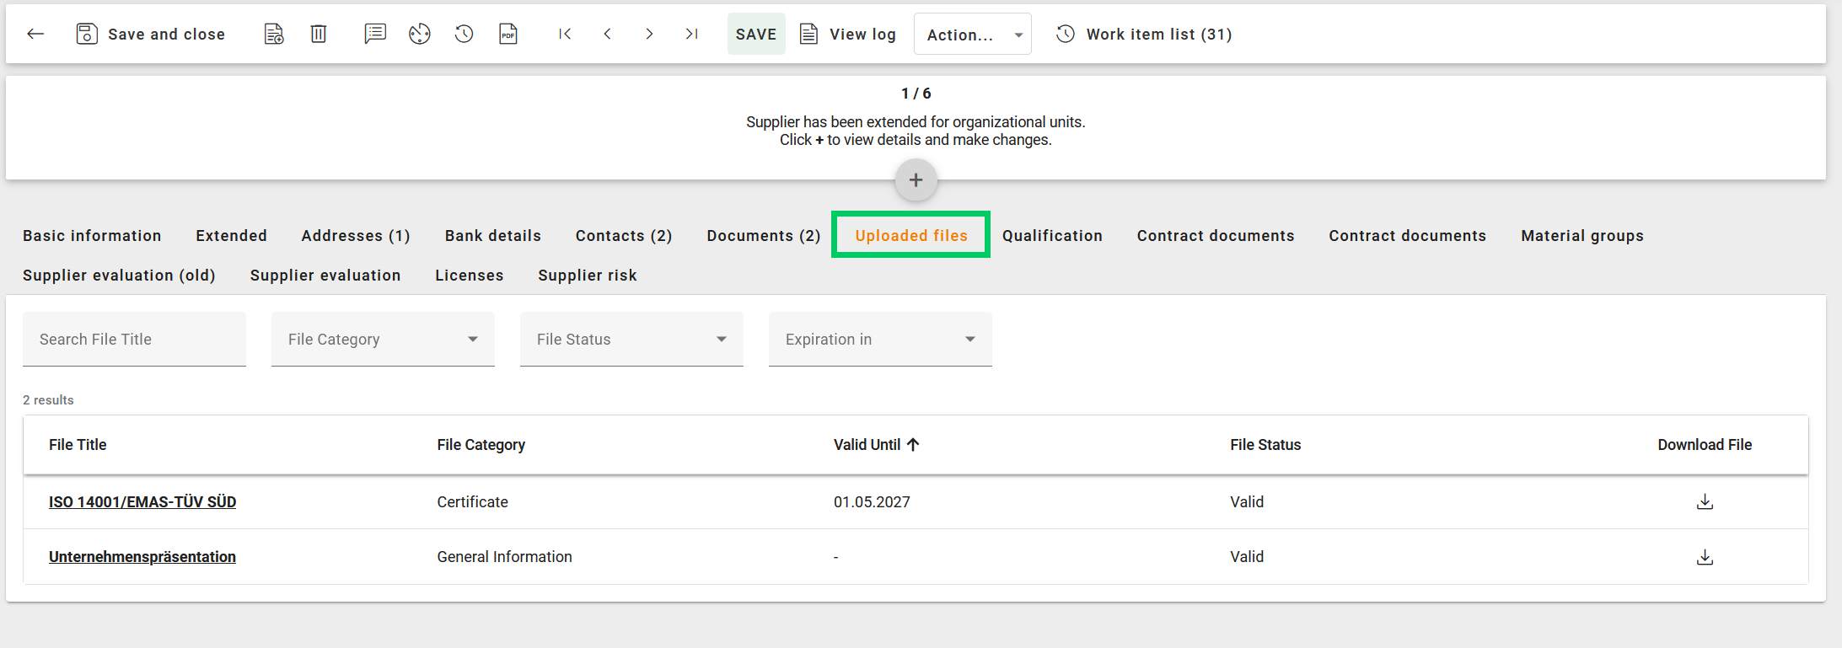
Task: Open the comments speech-bubble icon
Action: [375, 34]
